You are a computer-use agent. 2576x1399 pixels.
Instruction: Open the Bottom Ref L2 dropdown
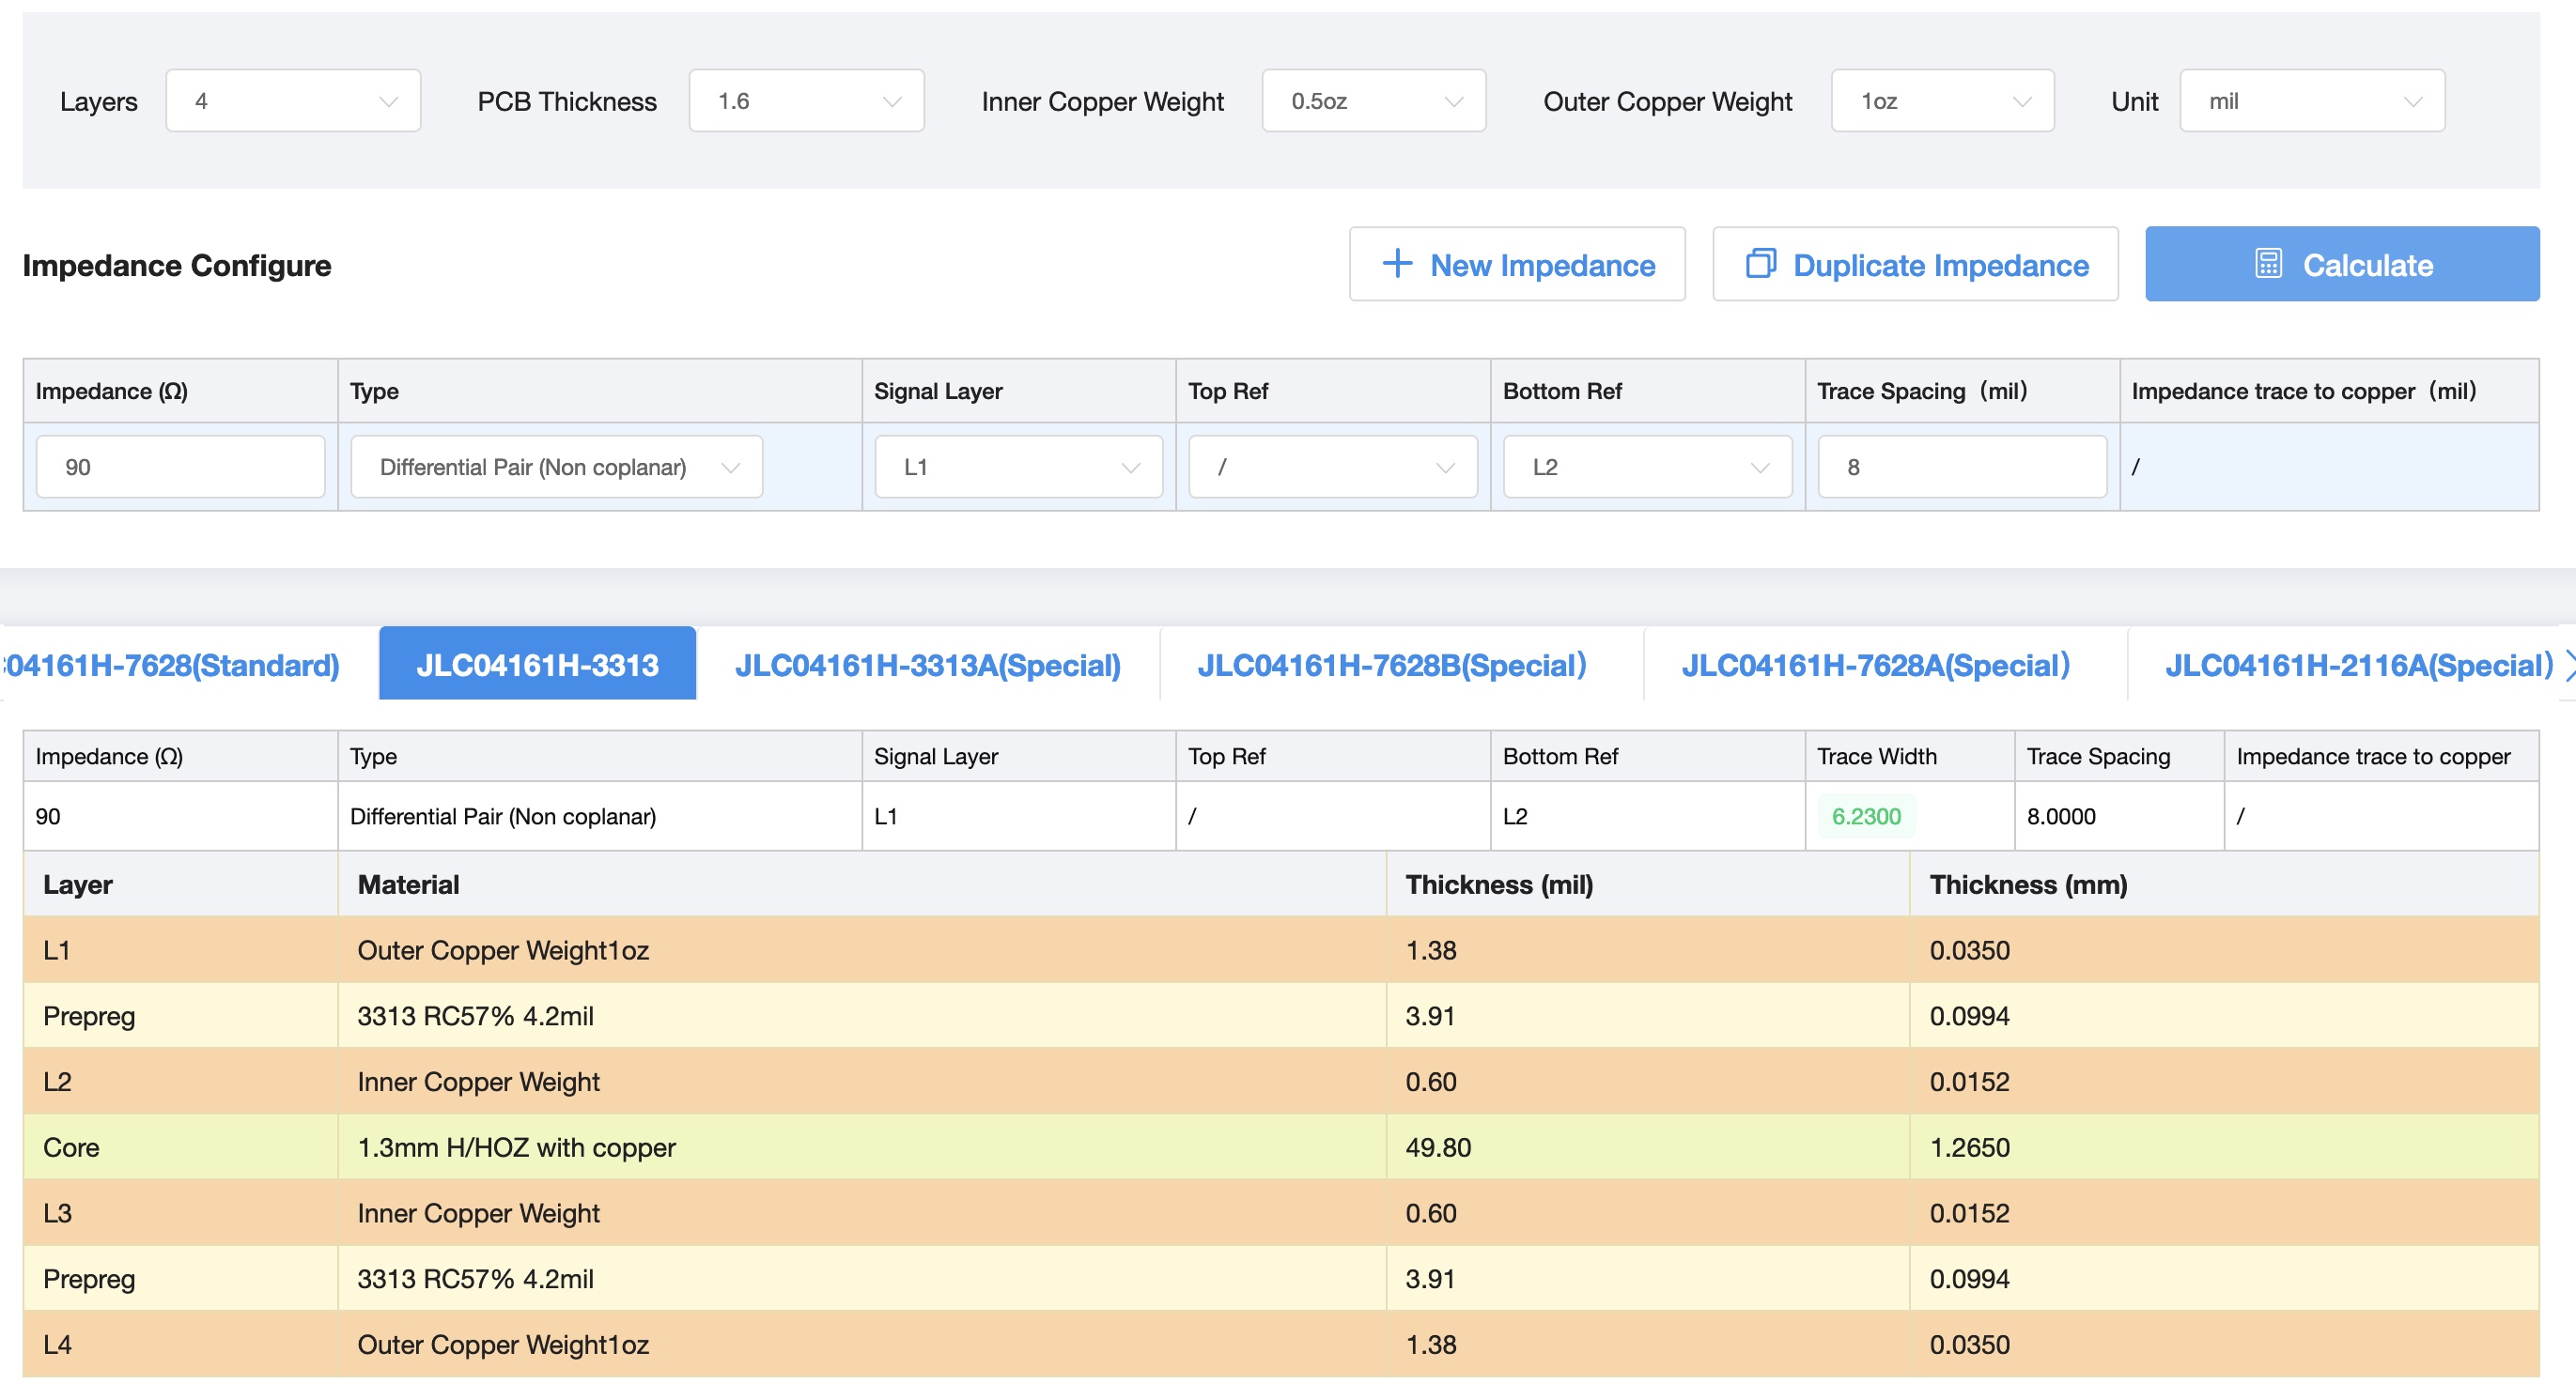[x=1647, y=467]
